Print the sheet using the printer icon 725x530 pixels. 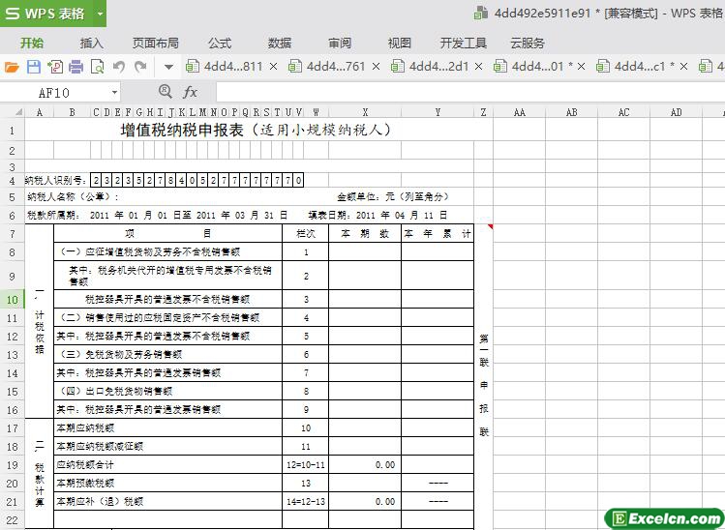(x=76, y=67)
